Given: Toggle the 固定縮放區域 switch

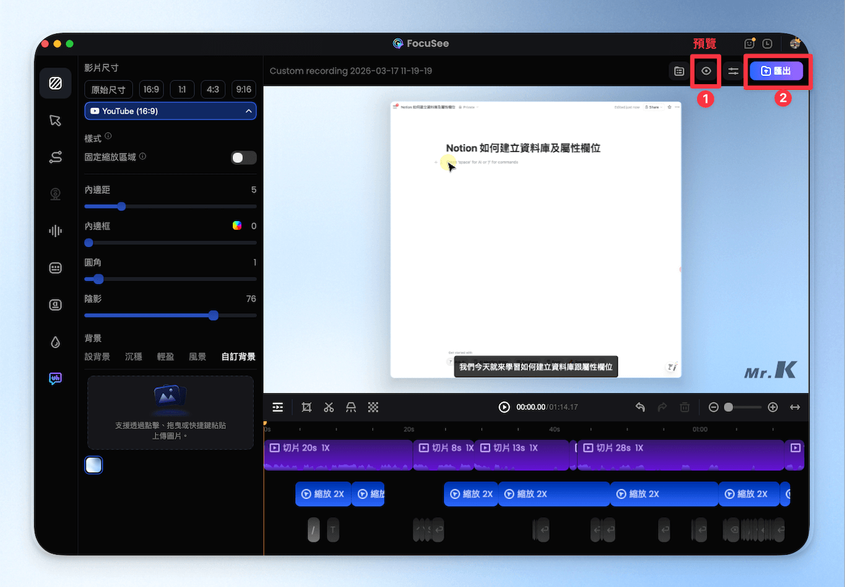Looking at the screenshot, I should [243, 157].
